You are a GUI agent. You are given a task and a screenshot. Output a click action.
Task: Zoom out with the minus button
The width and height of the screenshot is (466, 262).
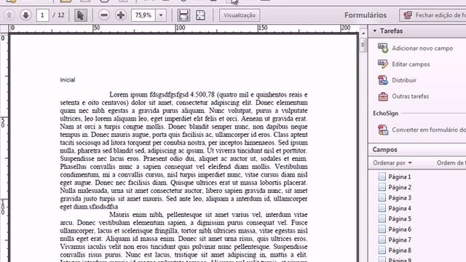pos(104,15)
